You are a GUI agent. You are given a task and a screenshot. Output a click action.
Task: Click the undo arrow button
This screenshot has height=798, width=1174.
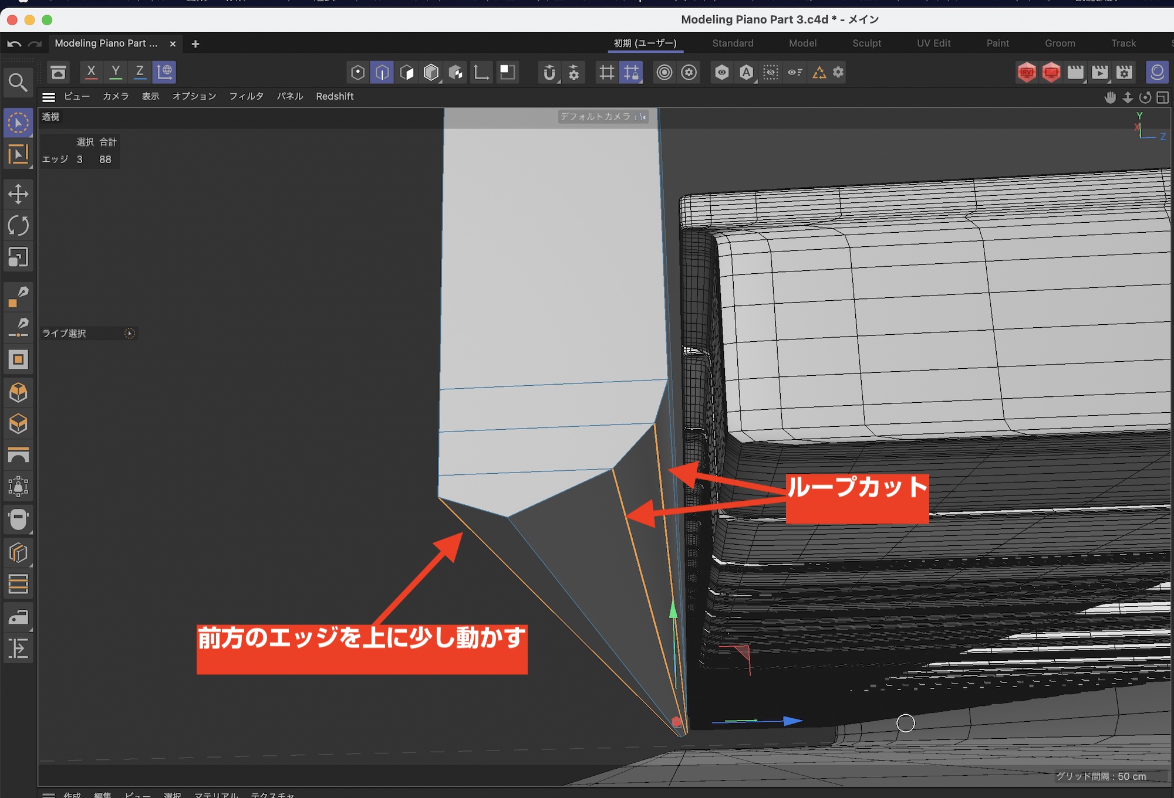15,44
